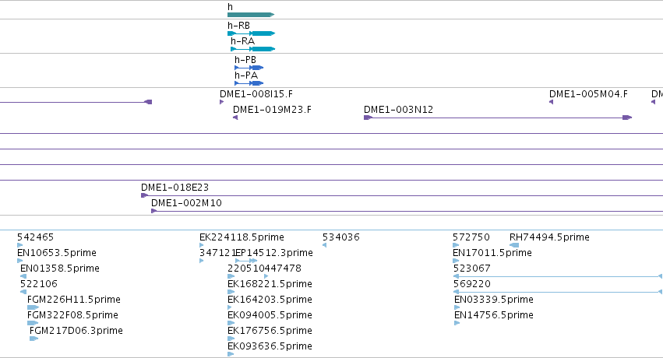Select the 522106 feature label

[x=39, y=284]
